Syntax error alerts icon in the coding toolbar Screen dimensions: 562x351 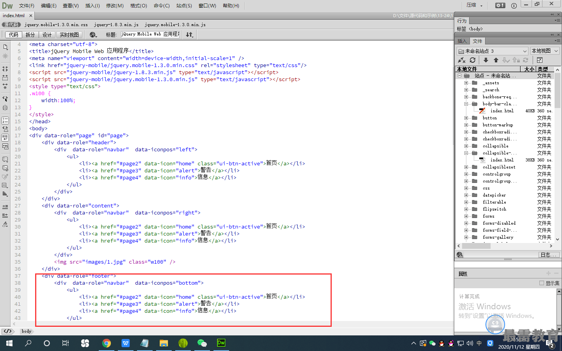pyautogui.click(x=5, y=147)
